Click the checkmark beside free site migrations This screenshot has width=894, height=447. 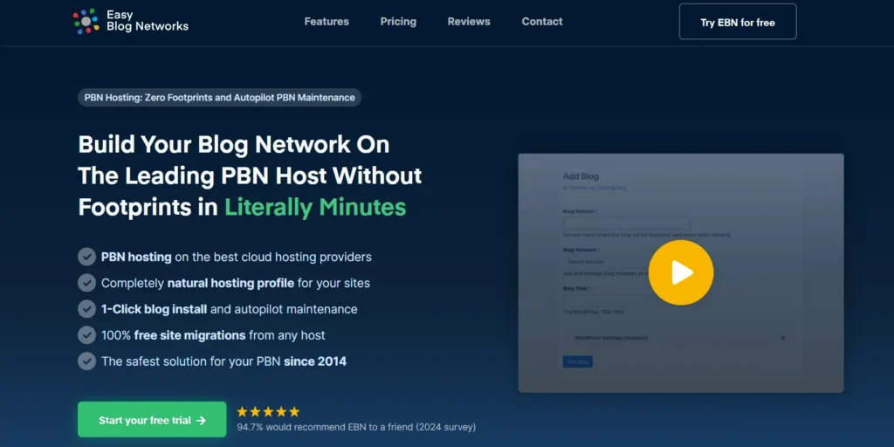pos(86,335)
